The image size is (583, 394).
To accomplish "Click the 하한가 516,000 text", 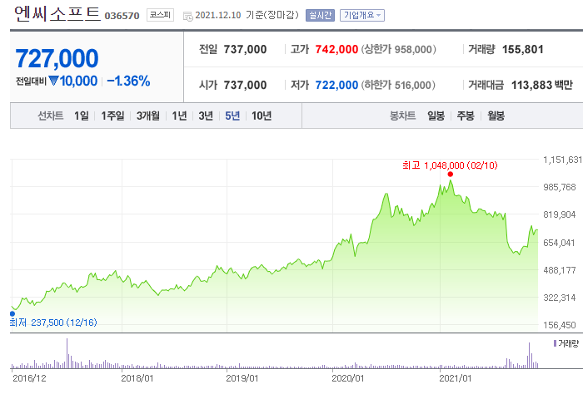I will (x=398, y=85).
